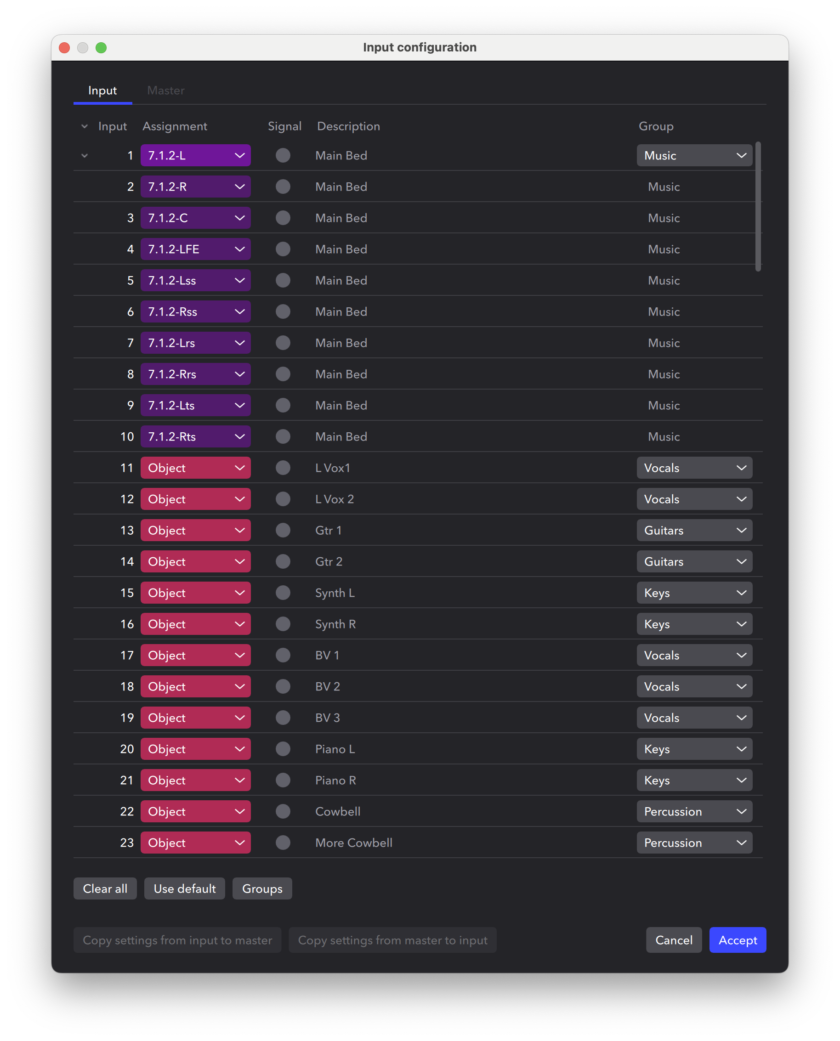Change the Music group dropdown for input 1

(694, 155)
